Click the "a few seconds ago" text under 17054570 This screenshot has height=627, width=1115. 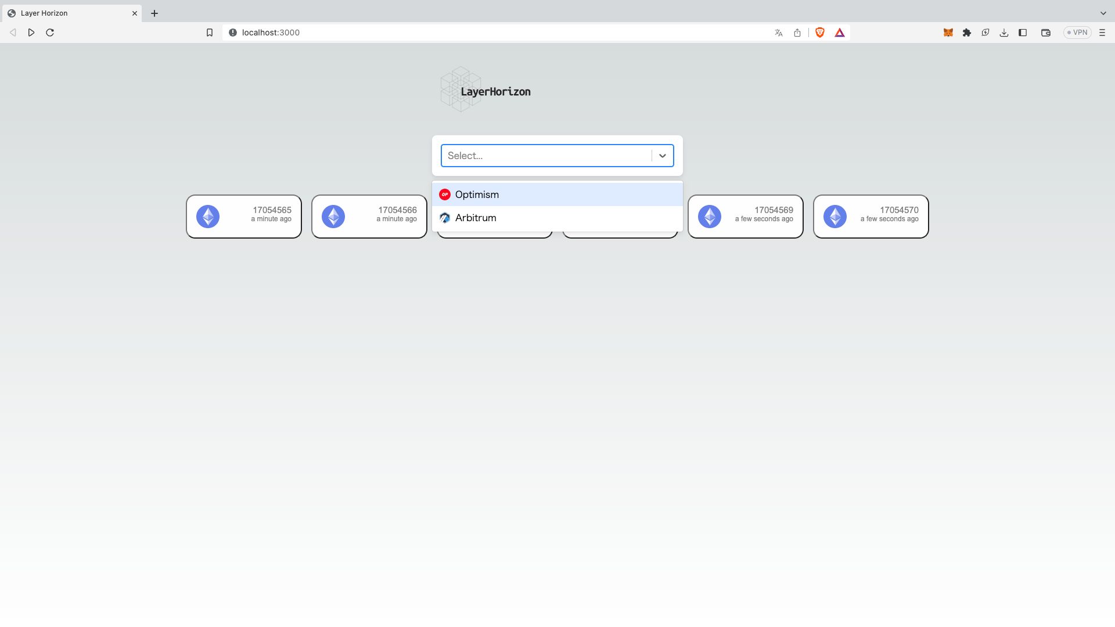coord(890,219)
